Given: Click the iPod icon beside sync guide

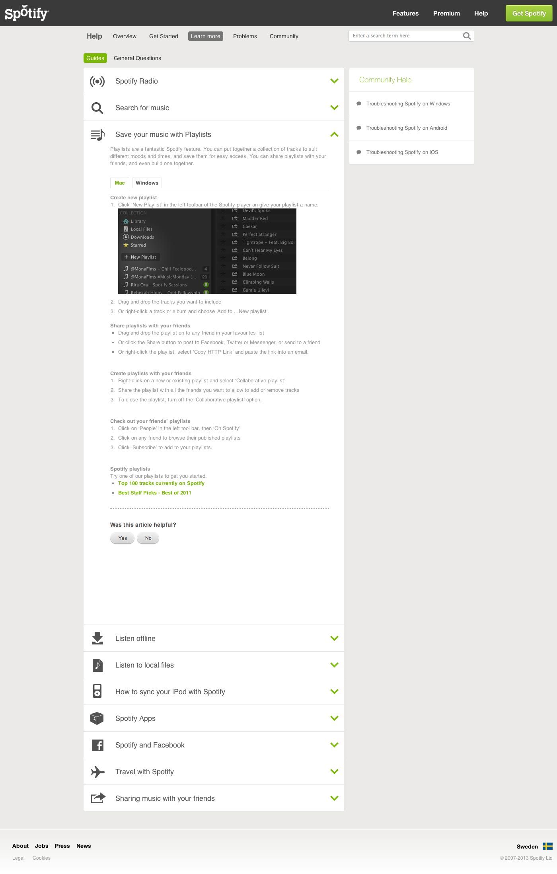Looking at the screenshot, I should [97, 691].
